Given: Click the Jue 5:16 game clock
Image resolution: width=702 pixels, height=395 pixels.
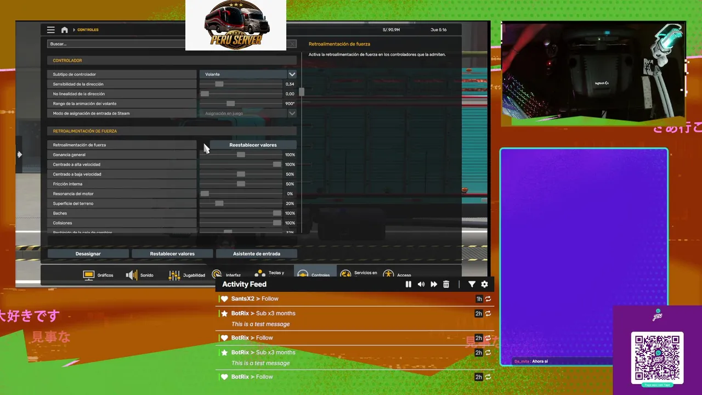Looking at the screenshot, I should pos(439,30).
